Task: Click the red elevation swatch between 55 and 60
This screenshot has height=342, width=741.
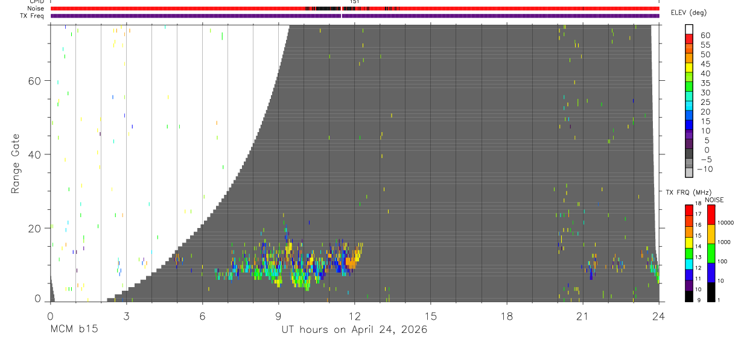Action: [x=689, y=39]
